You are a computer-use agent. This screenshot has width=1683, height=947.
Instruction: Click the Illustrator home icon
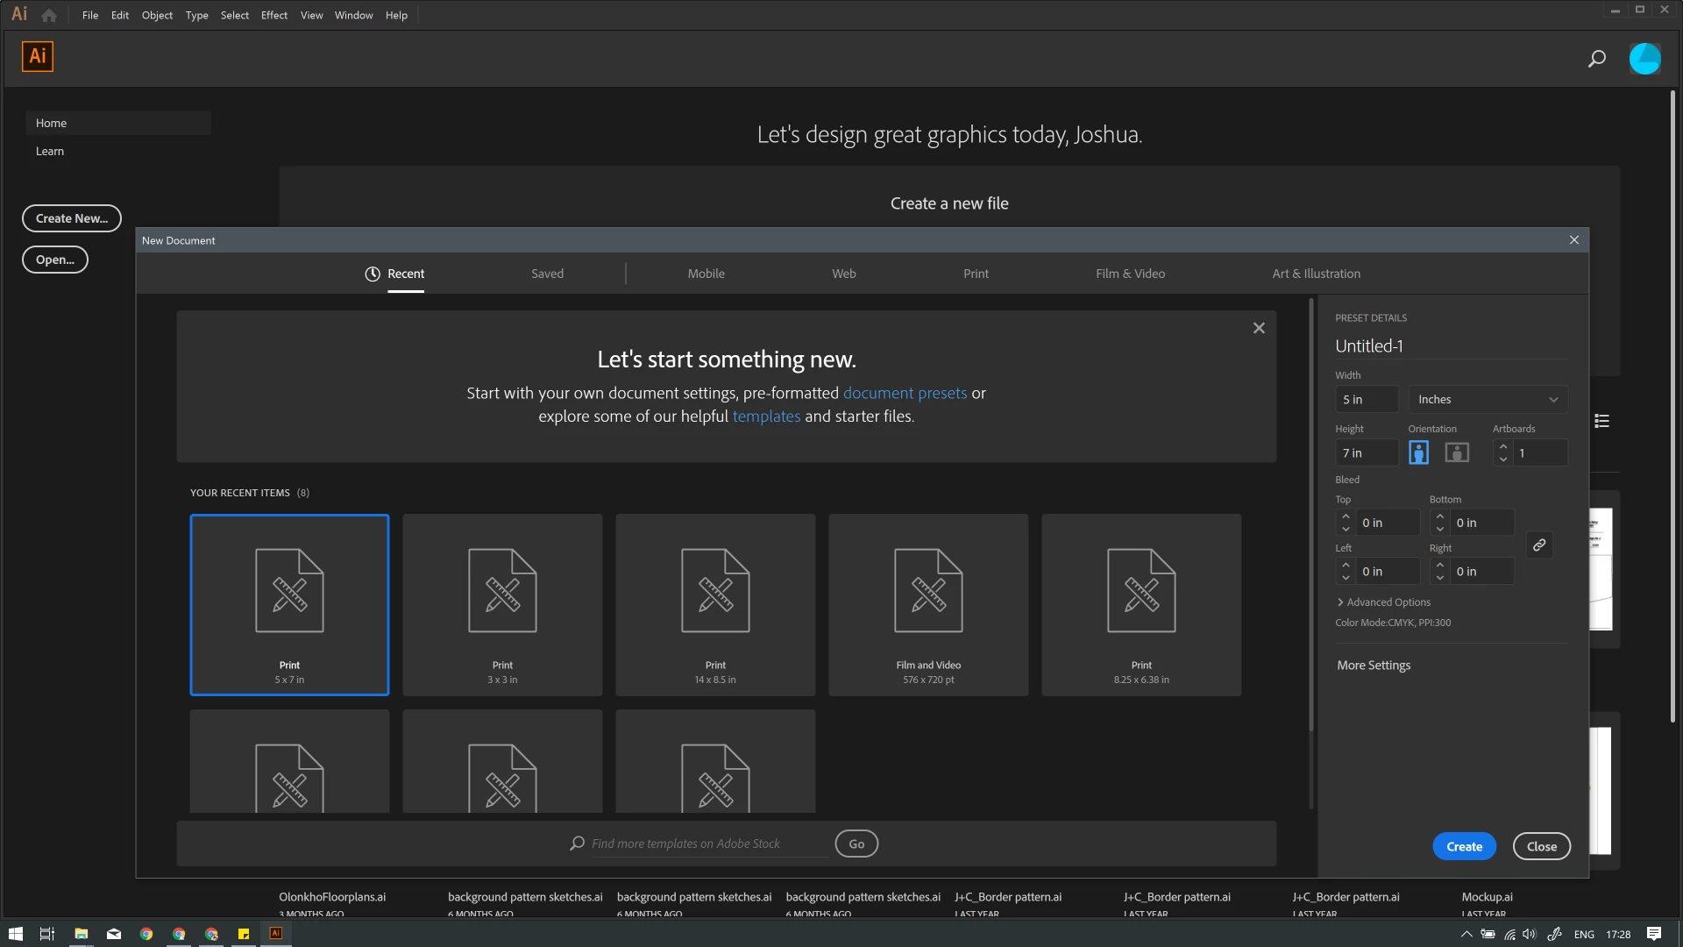pos(49,15)
